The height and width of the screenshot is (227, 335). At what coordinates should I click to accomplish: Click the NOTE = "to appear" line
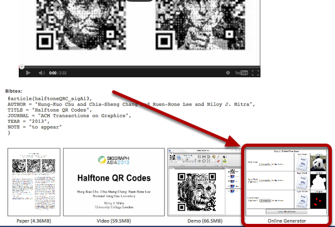pyautogui.click(x=35, y=127)
